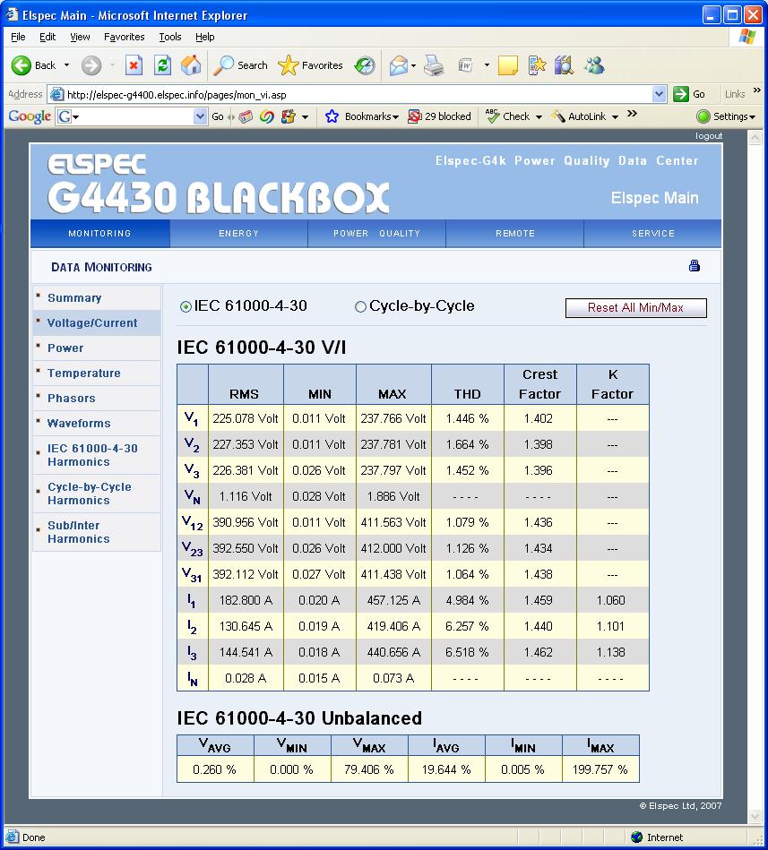Image resolution: width=768 pixels, height=850 pixels.
Task: Click the logout link
Action: 709,135
